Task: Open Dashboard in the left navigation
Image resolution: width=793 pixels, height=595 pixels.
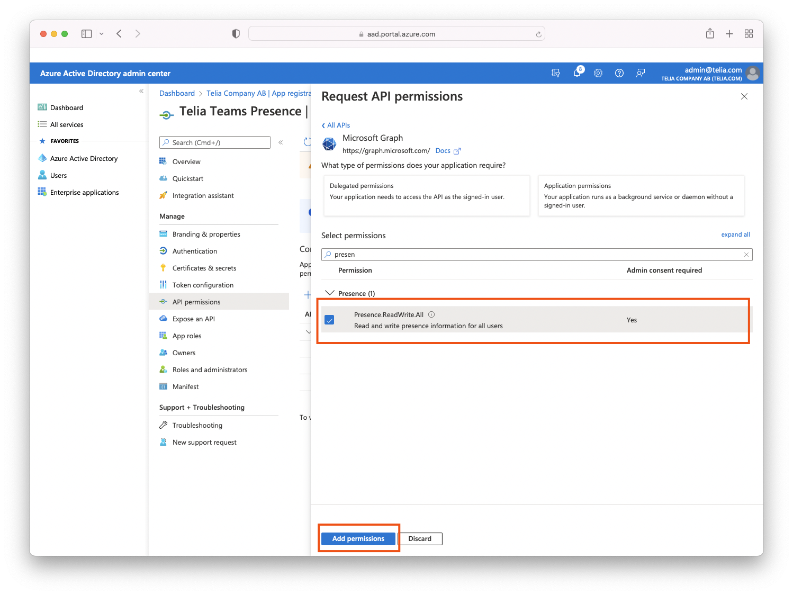Action: [66, 107]
